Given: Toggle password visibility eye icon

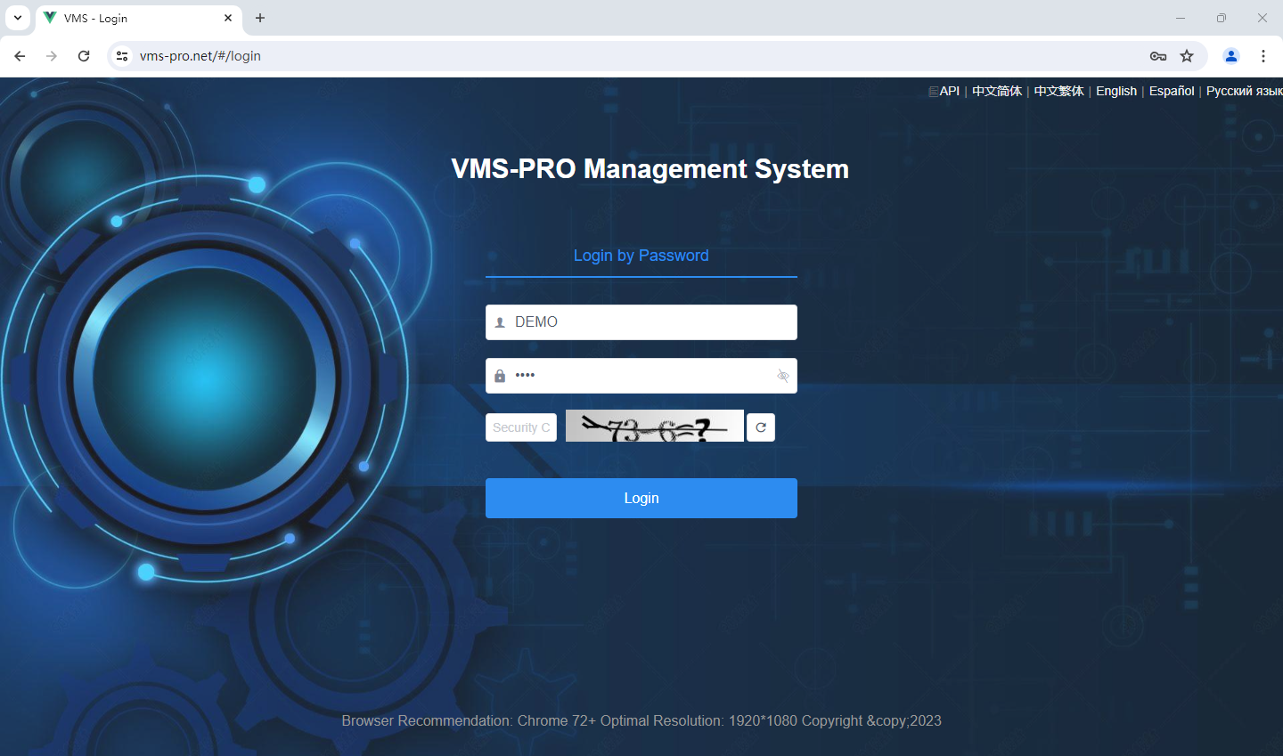Looking at the screenshot, I should coord(783,376).
